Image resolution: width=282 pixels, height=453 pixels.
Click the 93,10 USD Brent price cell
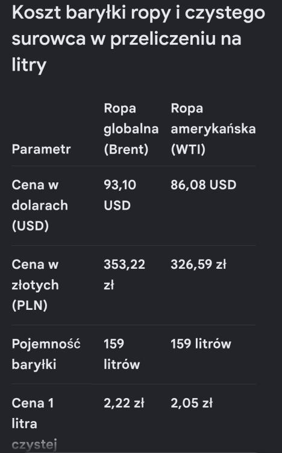[x=120, y=195]
